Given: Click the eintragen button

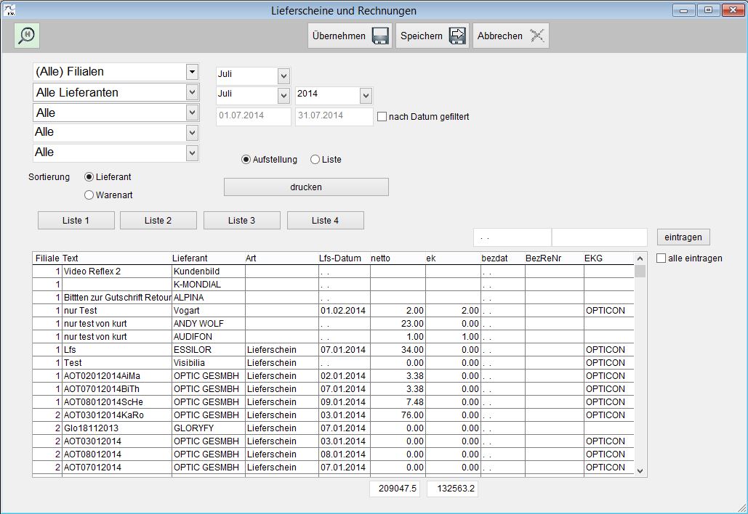Looking at the screenshot, I should (683, 237).
